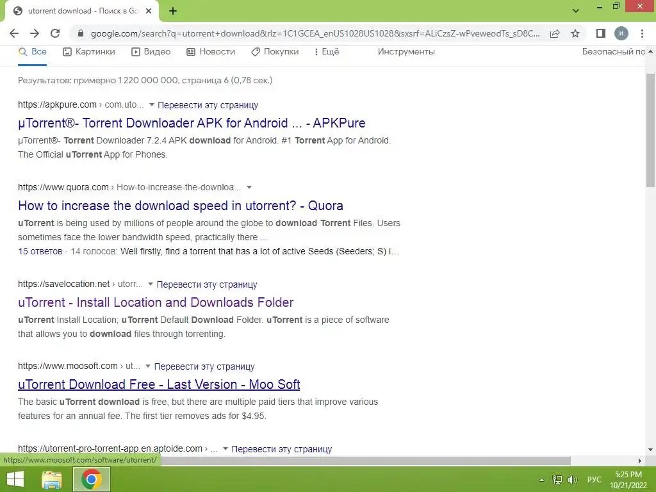Viewport: 656px width, 492px height.
Task: Switch to the Картинки tab
Action: (x=88, y=52)
